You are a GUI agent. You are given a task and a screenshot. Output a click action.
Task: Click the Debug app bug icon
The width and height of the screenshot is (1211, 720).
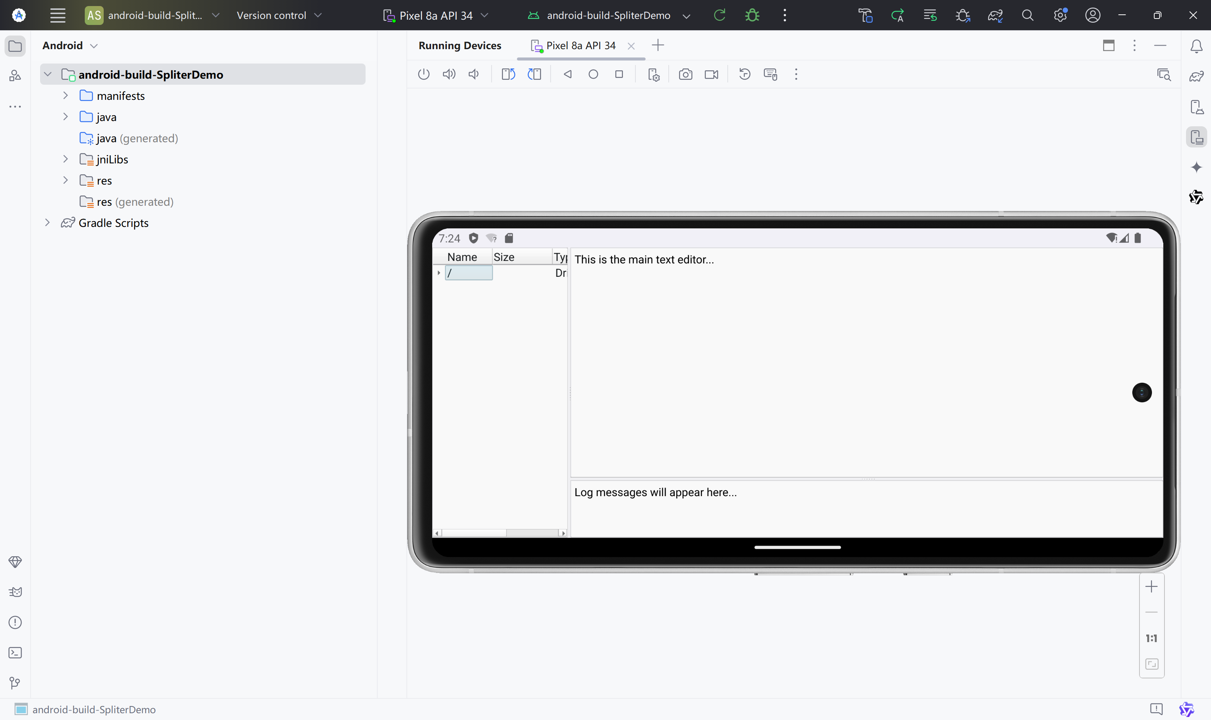(752, 16)
